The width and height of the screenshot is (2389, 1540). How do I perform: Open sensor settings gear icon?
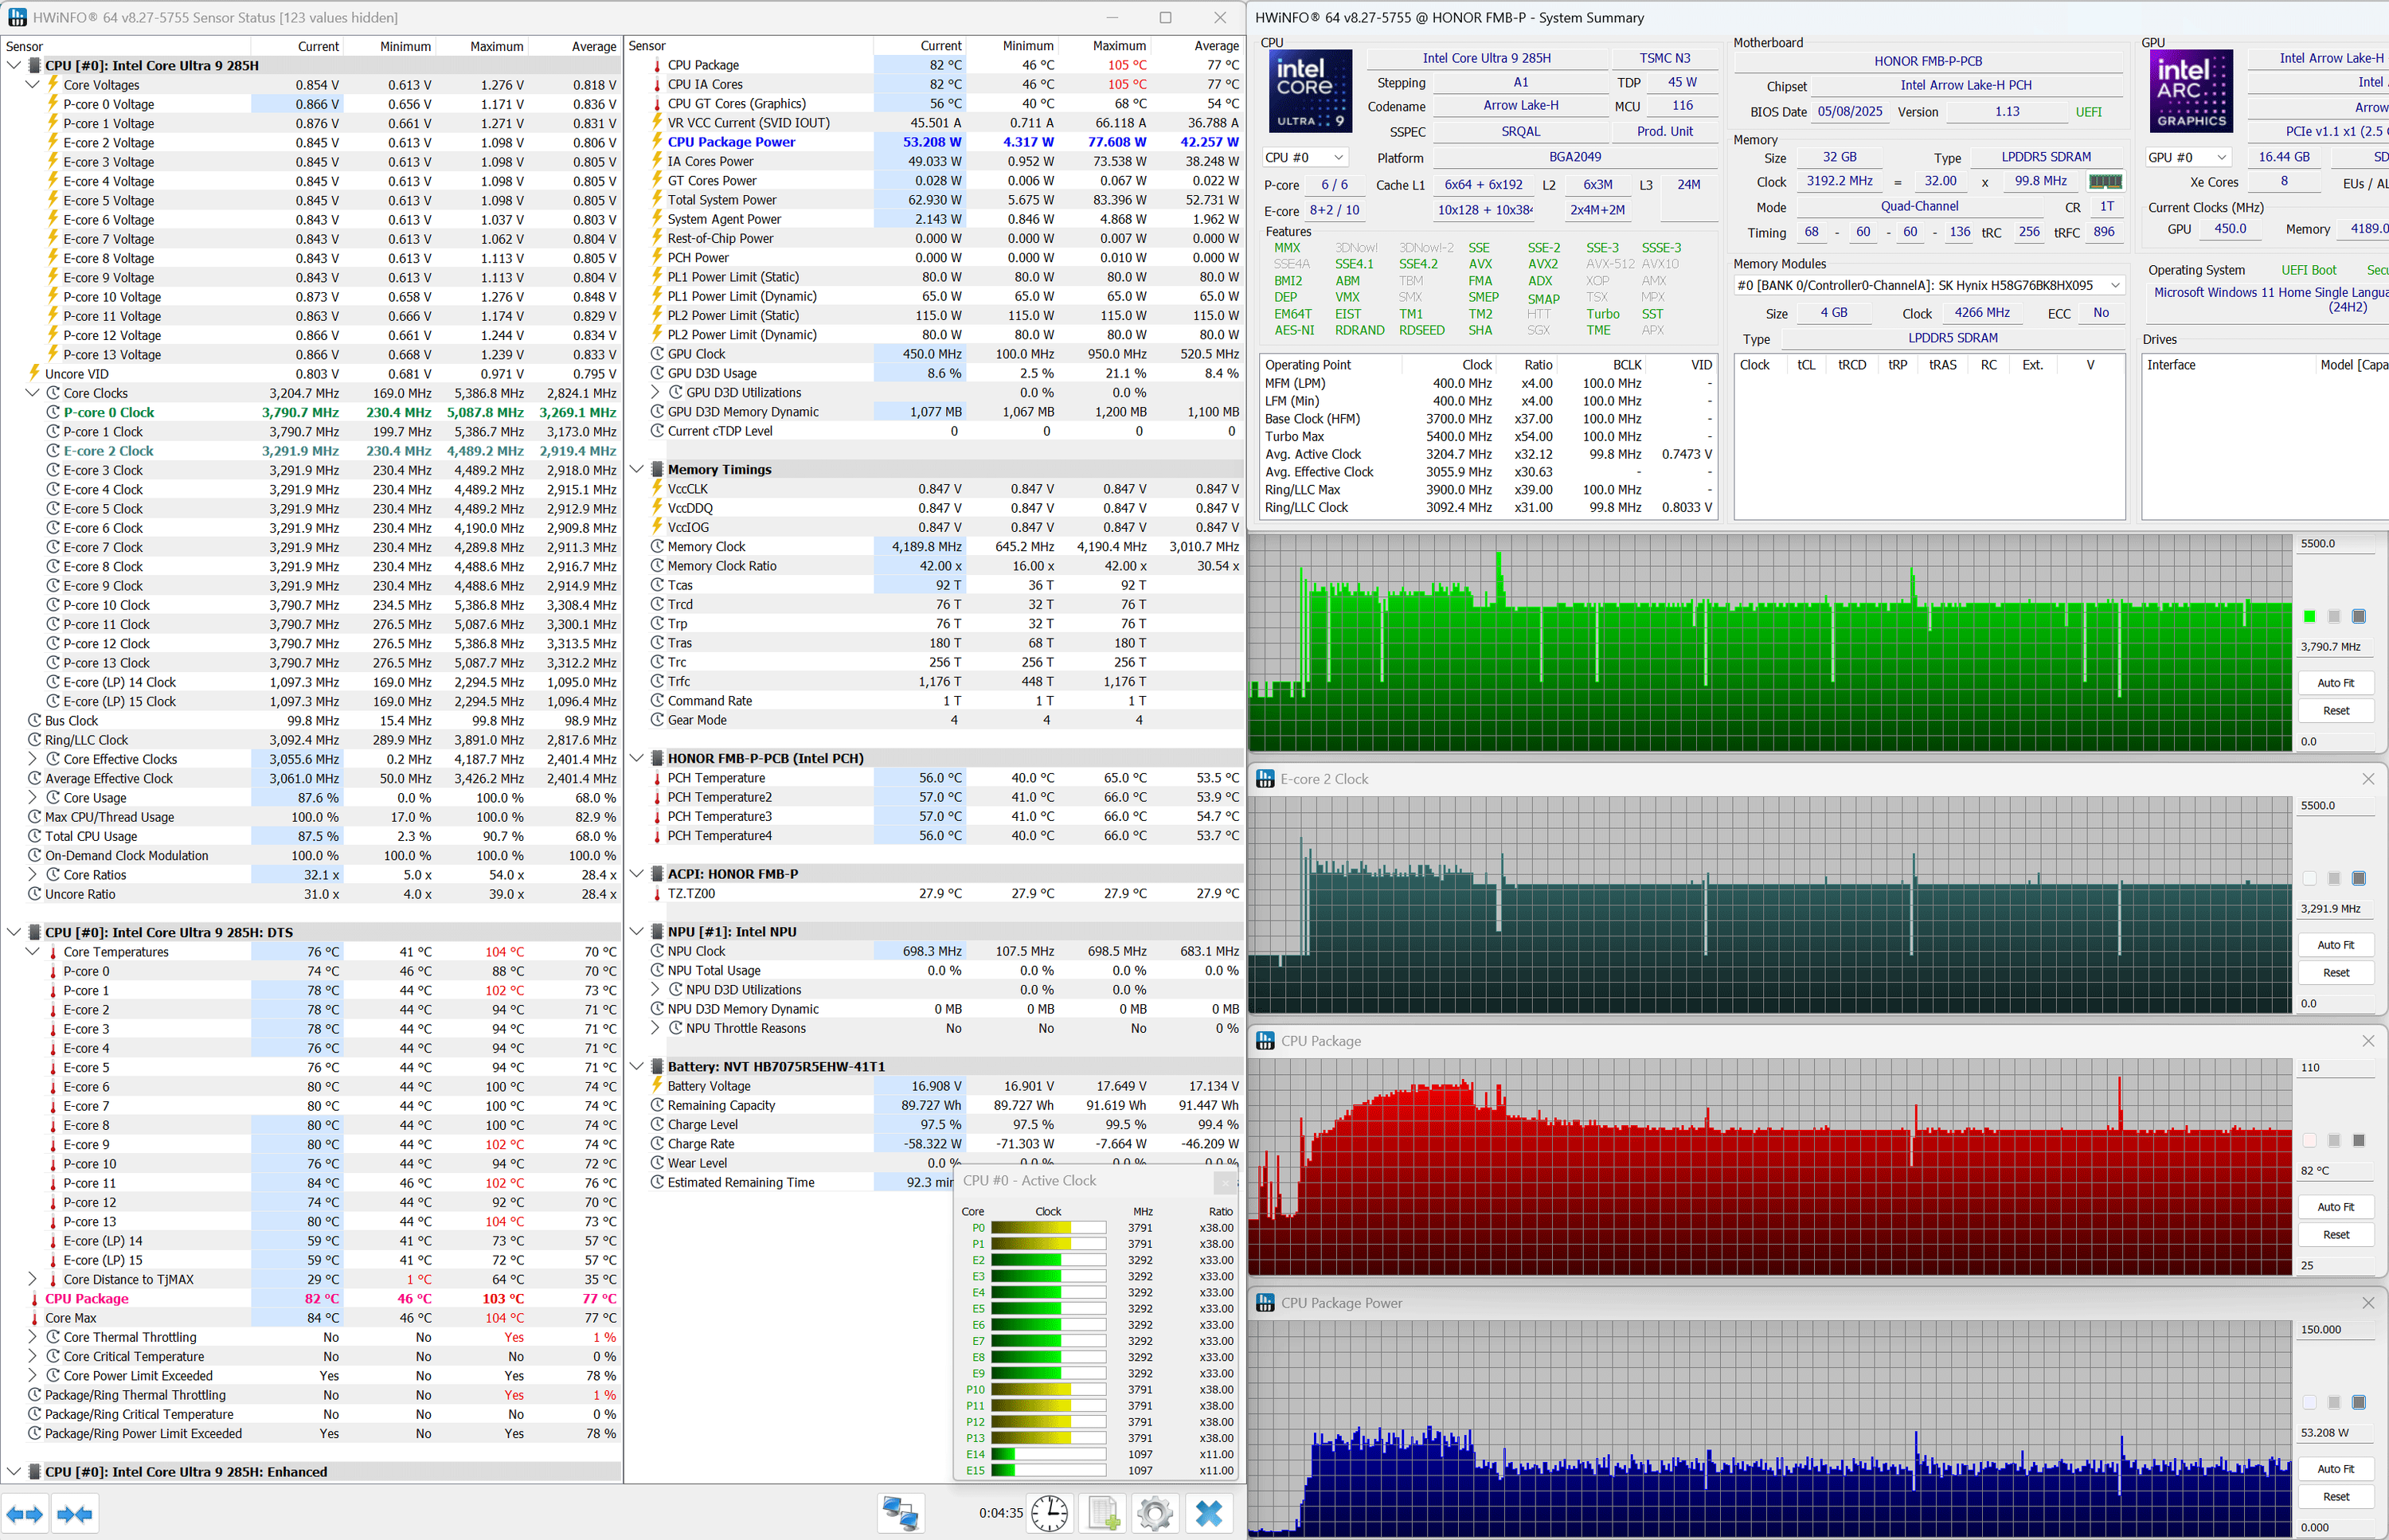[x=1155, y=1513]
